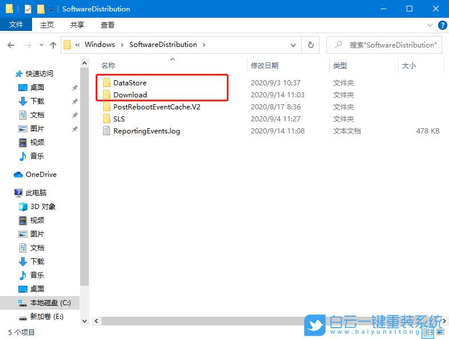Open the address bar history dropdown
449x339 pixels.
tap(293, 45)
